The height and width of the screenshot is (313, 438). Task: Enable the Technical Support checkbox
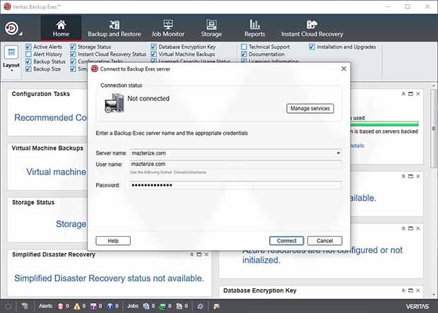click(x=244, y=47)
